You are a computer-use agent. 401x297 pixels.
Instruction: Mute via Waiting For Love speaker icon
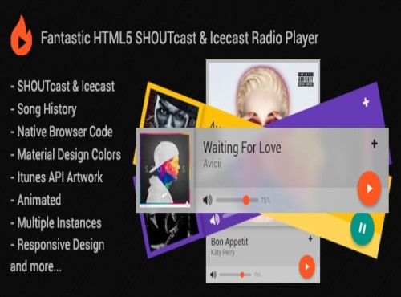coord(208,200)
